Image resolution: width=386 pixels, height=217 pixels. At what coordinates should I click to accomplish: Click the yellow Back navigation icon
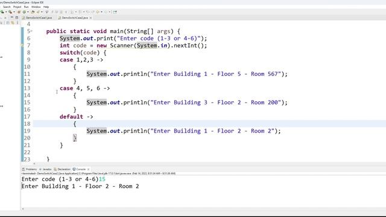(x=98, y=12)
